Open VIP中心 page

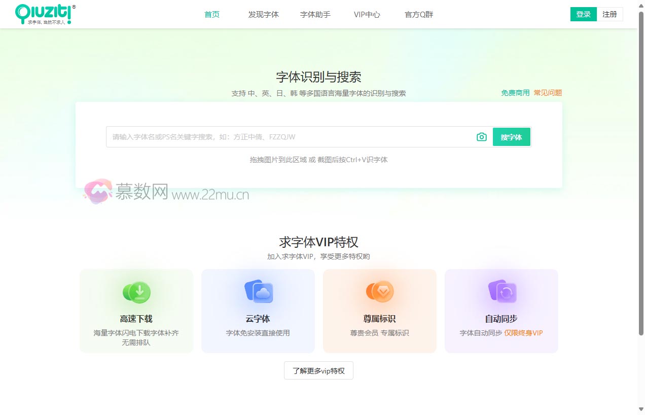click(x=366, y=14)
